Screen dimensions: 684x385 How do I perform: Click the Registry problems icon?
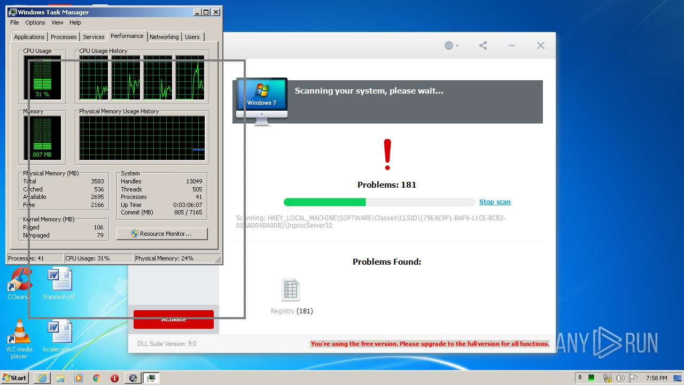[291, 290]
